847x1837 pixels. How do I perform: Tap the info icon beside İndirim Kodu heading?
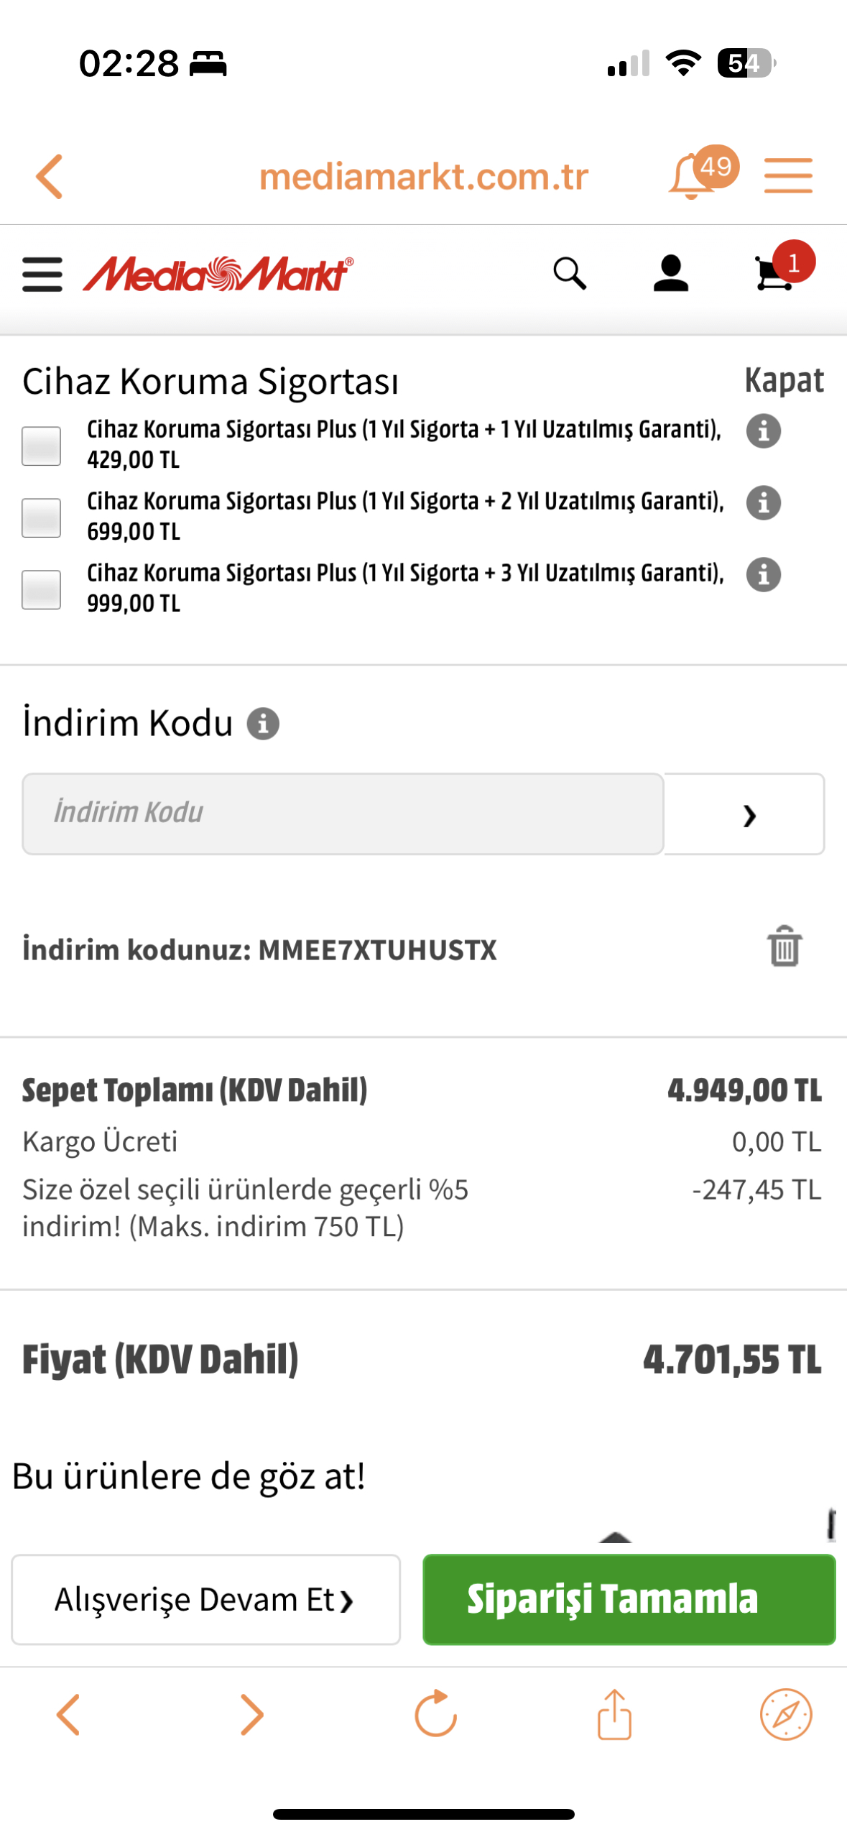(263, 724)
